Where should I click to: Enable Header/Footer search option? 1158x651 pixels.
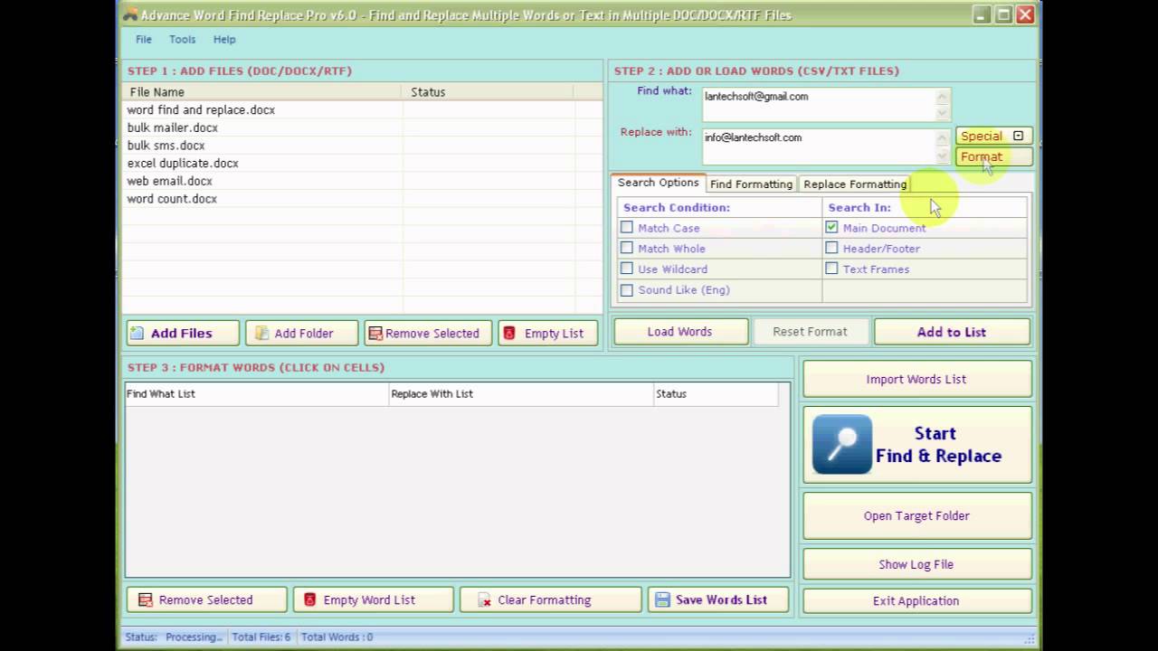pyautogui.click(x=831, y=248)
